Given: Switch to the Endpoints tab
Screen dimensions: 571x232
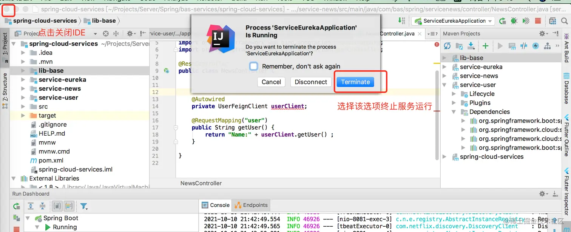Looking at the screenshot, I should pyautogui.click(x=251, y=205).
